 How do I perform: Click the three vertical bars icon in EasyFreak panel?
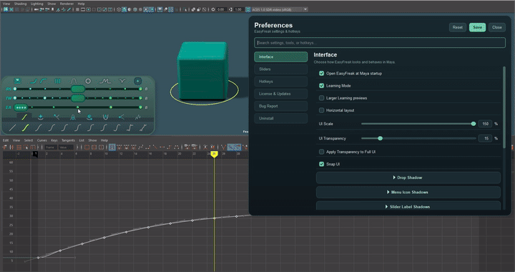point(57,81)
